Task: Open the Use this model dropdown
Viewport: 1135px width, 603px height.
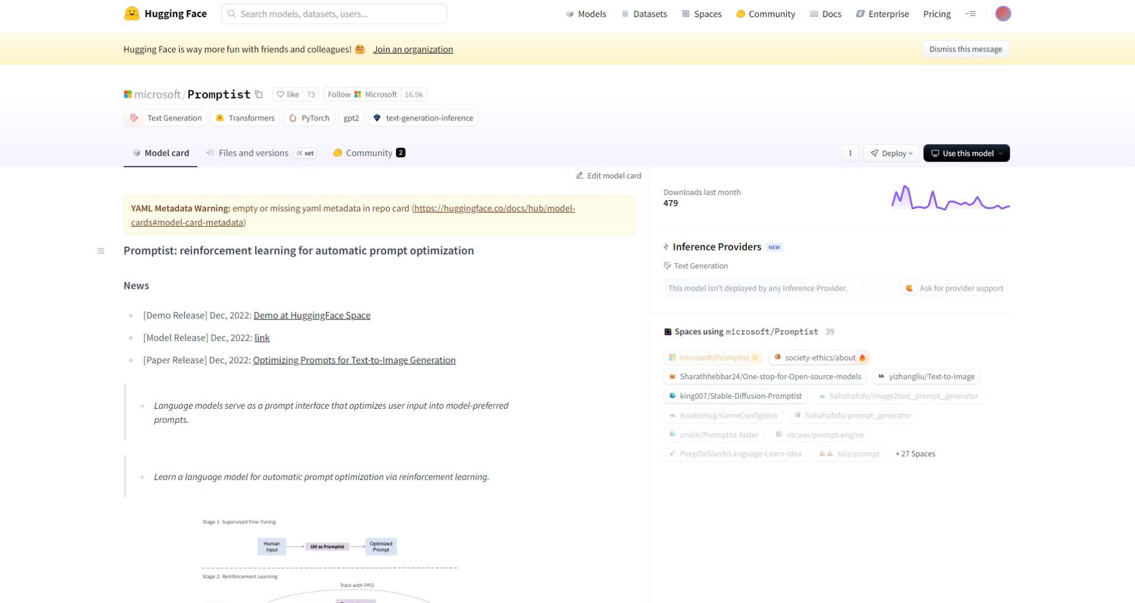Action: point(966,154)
